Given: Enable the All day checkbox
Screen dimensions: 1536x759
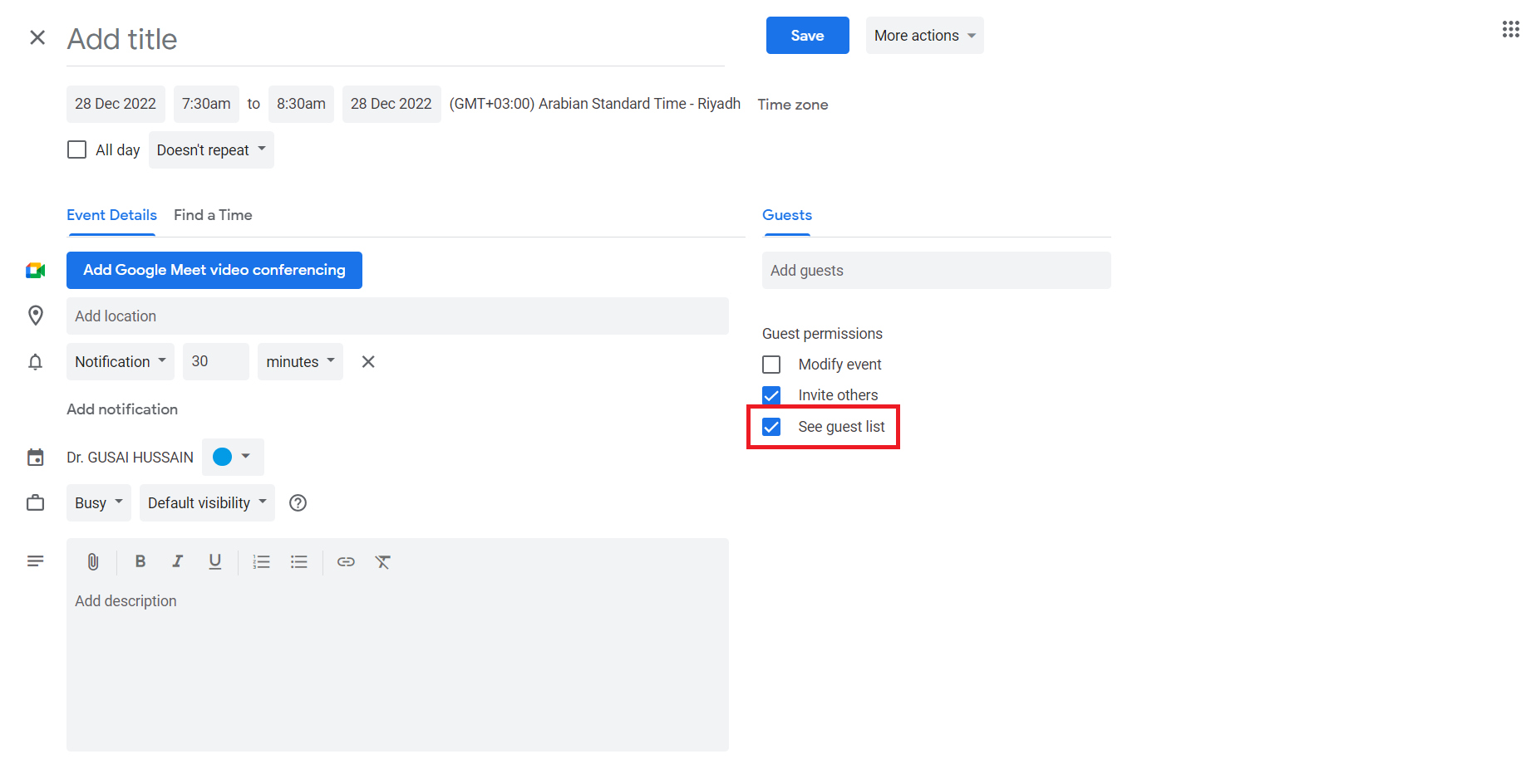Looking at the screenshot, I should click(x=76, y=149).
